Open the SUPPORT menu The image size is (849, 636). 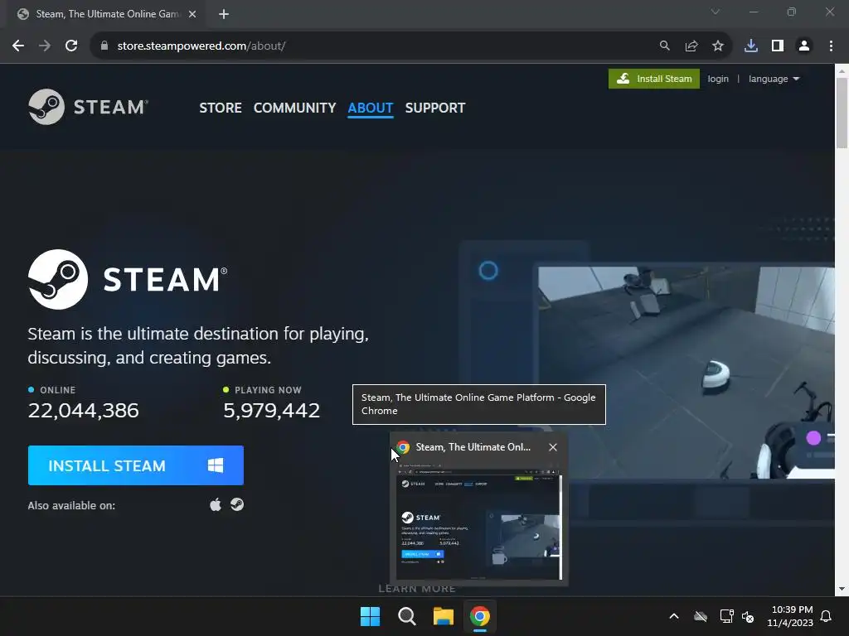(x=434, y=108)
